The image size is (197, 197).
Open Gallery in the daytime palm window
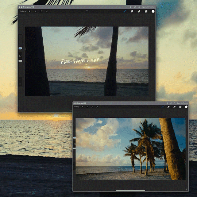[x=77, y=107]
